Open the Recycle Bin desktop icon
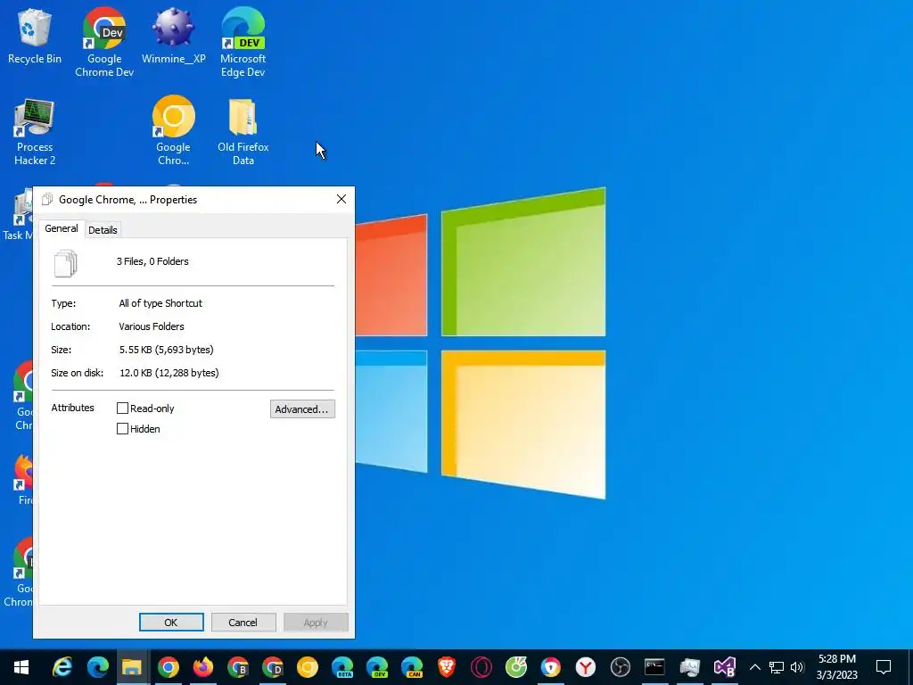Image resolution: width=913 pixels, height=685 pixels. 35,36
